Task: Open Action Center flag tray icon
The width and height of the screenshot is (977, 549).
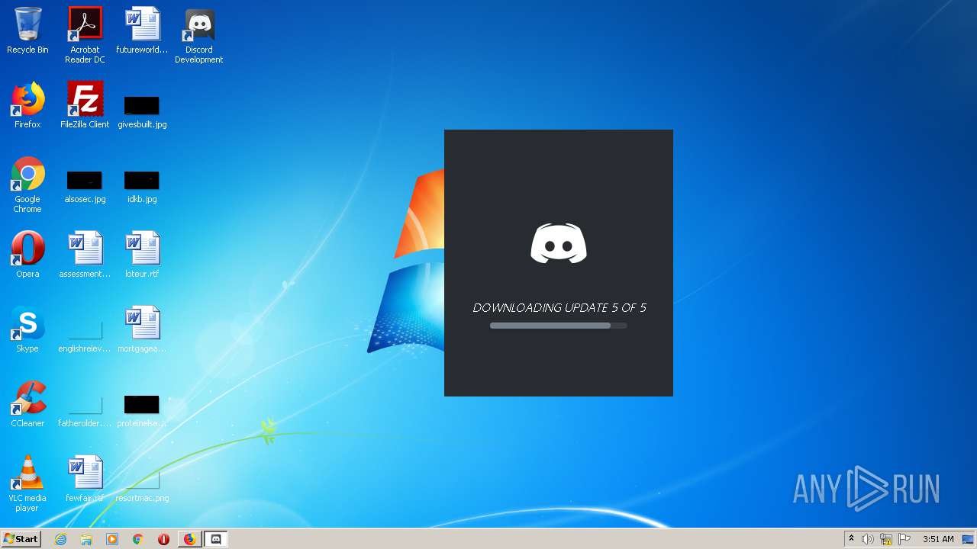Action: click(904, 539)
